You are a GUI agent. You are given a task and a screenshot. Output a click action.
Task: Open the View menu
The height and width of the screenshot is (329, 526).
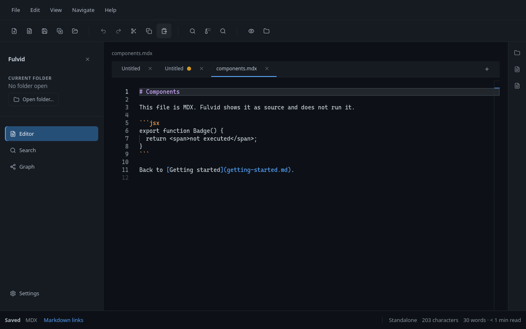pos(56,10)
